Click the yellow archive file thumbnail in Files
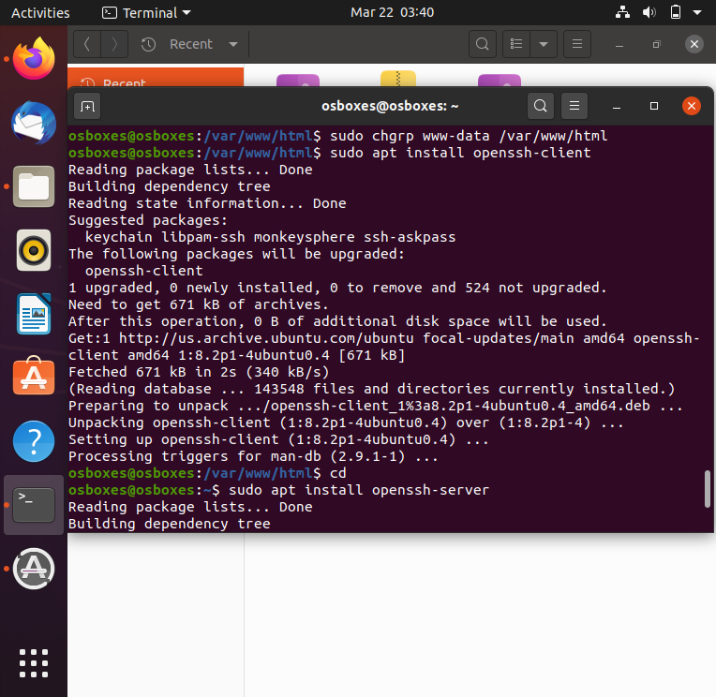Image resolution: width=716 pixels, height=697 pixels. click(398, 78)
